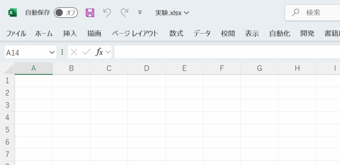Open the Name Box dropdown arrow
Image resolution: width=340 pixels, height=165 pixels.
point(52,52)
